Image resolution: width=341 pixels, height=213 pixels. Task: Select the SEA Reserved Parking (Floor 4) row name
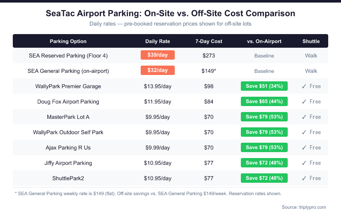click(68, 56)
